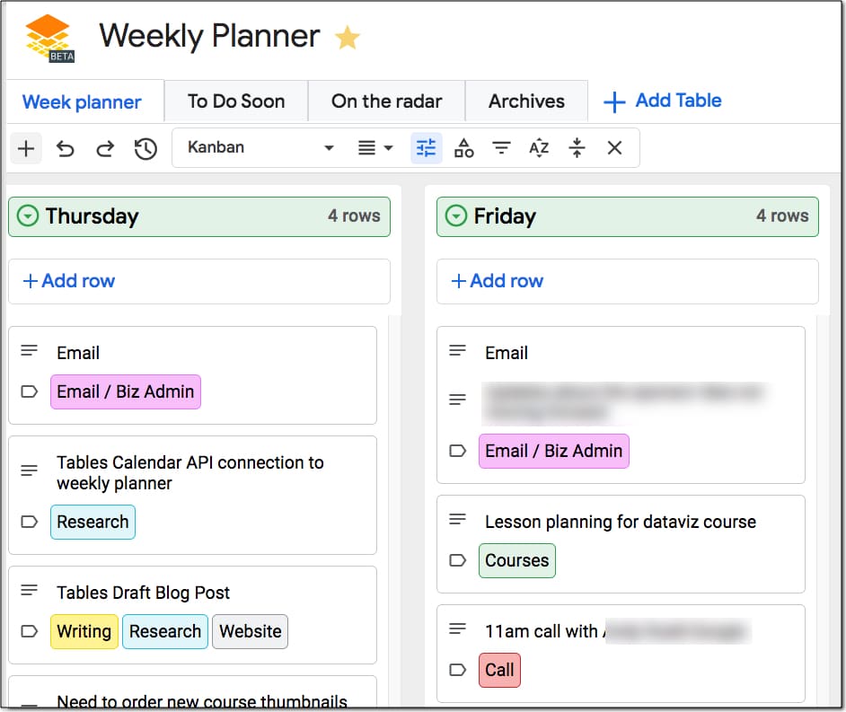Open the row density lines dropdown
This screenshot has width=846, height=712.
pos(375,147)
